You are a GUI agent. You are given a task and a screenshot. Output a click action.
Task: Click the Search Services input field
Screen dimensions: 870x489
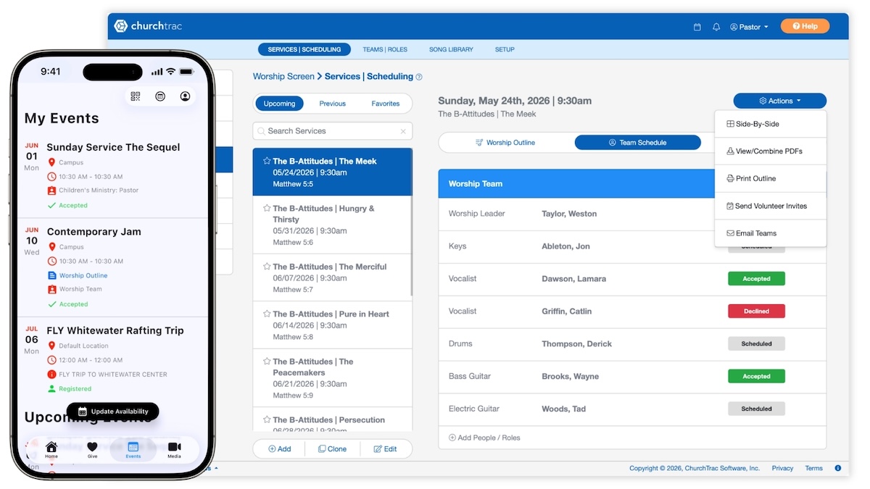pos(332,131)
